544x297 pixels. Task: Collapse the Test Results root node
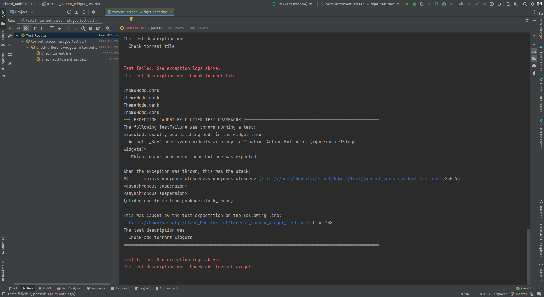point(17,35)
